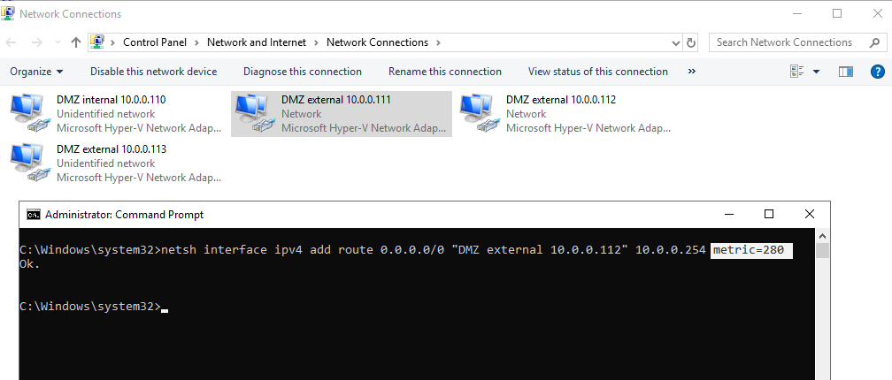The height and width of the screenshot is (380, 892).
Task: Click Disable this network device
Action: (x=153, y=72)
